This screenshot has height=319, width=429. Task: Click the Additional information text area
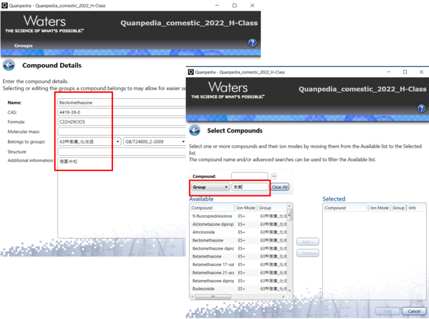tap(122, 198)
